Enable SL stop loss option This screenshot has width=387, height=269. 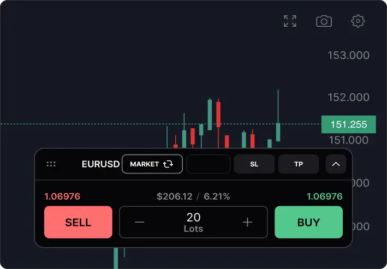tap(254, 164)
